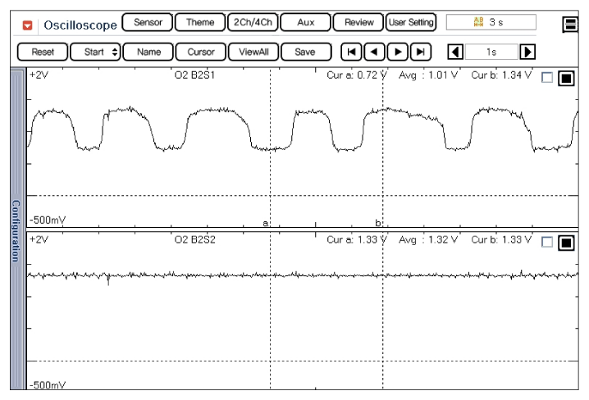Click the black square icon on O2 B2S1 channel

pos(566,79)
